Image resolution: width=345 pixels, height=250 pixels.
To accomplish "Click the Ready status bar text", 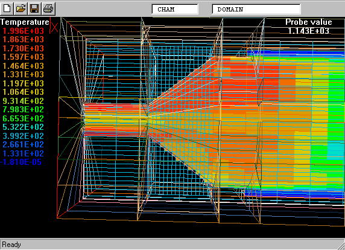I will pyautogui.click(x=11, y=245).
